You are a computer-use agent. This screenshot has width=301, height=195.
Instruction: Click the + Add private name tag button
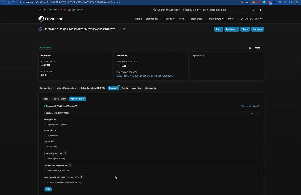coord(123,66)
